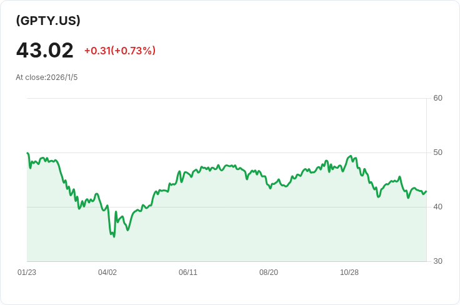Click the horizontal gridline at level 60
Image resolution: width=460 pixels, height=305 pixels.
click(225, 98)
